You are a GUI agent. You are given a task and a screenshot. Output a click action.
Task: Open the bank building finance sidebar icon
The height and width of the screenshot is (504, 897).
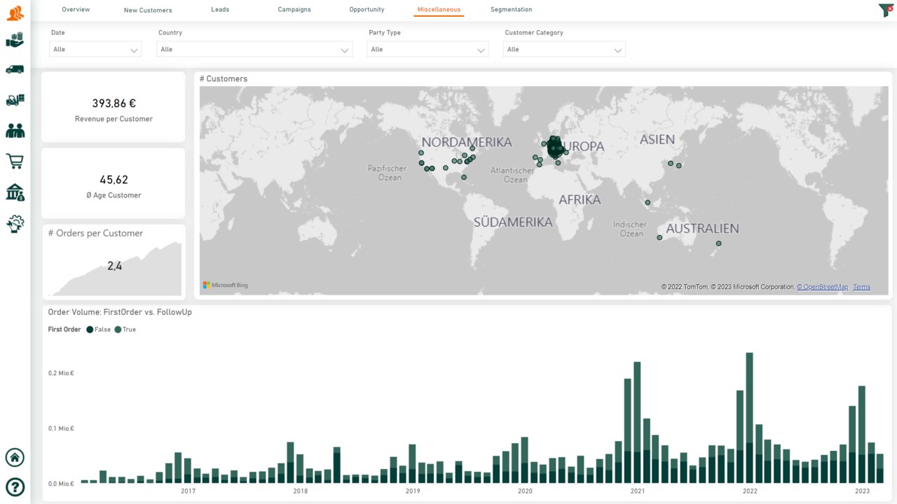coord(15,192)
